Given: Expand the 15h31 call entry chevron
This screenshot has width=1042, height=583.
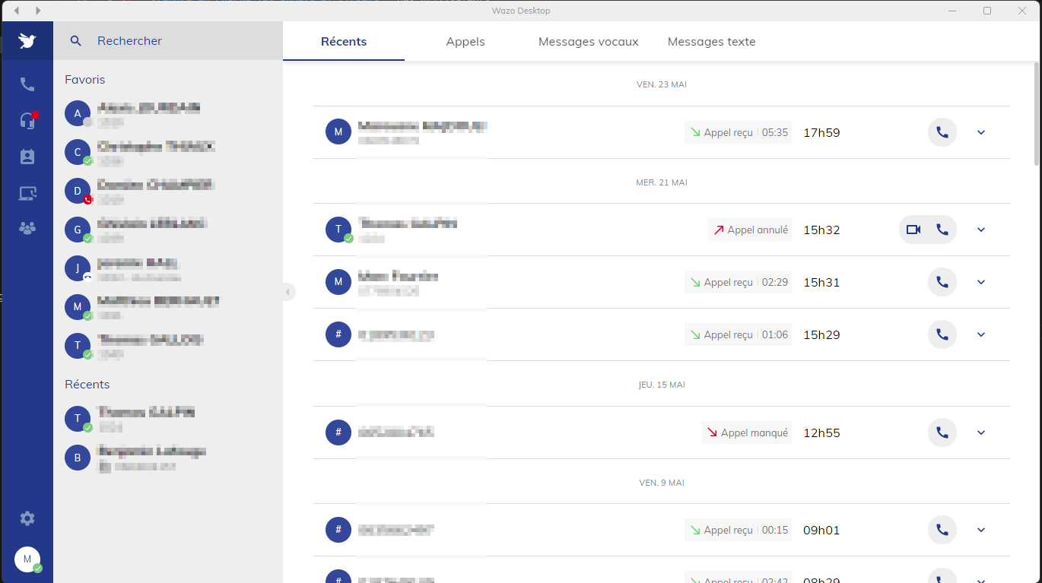Looking at the screenshot, I should 981,282.
